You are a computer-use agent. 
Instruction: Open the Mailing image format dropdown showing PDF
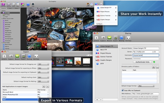pos(43,81)
